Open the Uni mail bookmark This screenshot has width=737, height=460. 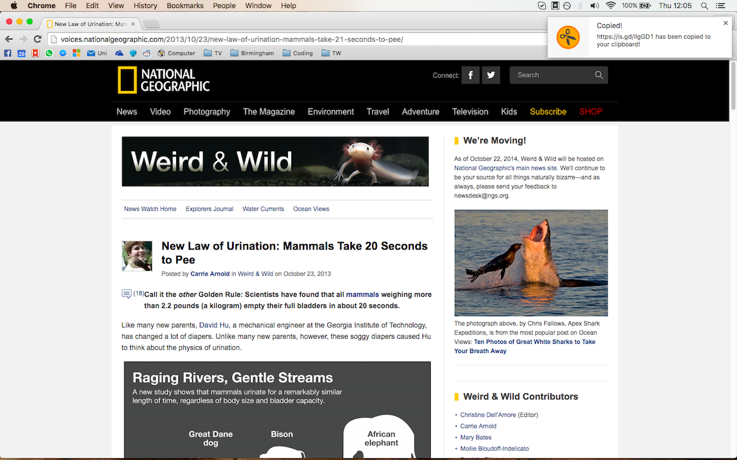tap(97, 53)
